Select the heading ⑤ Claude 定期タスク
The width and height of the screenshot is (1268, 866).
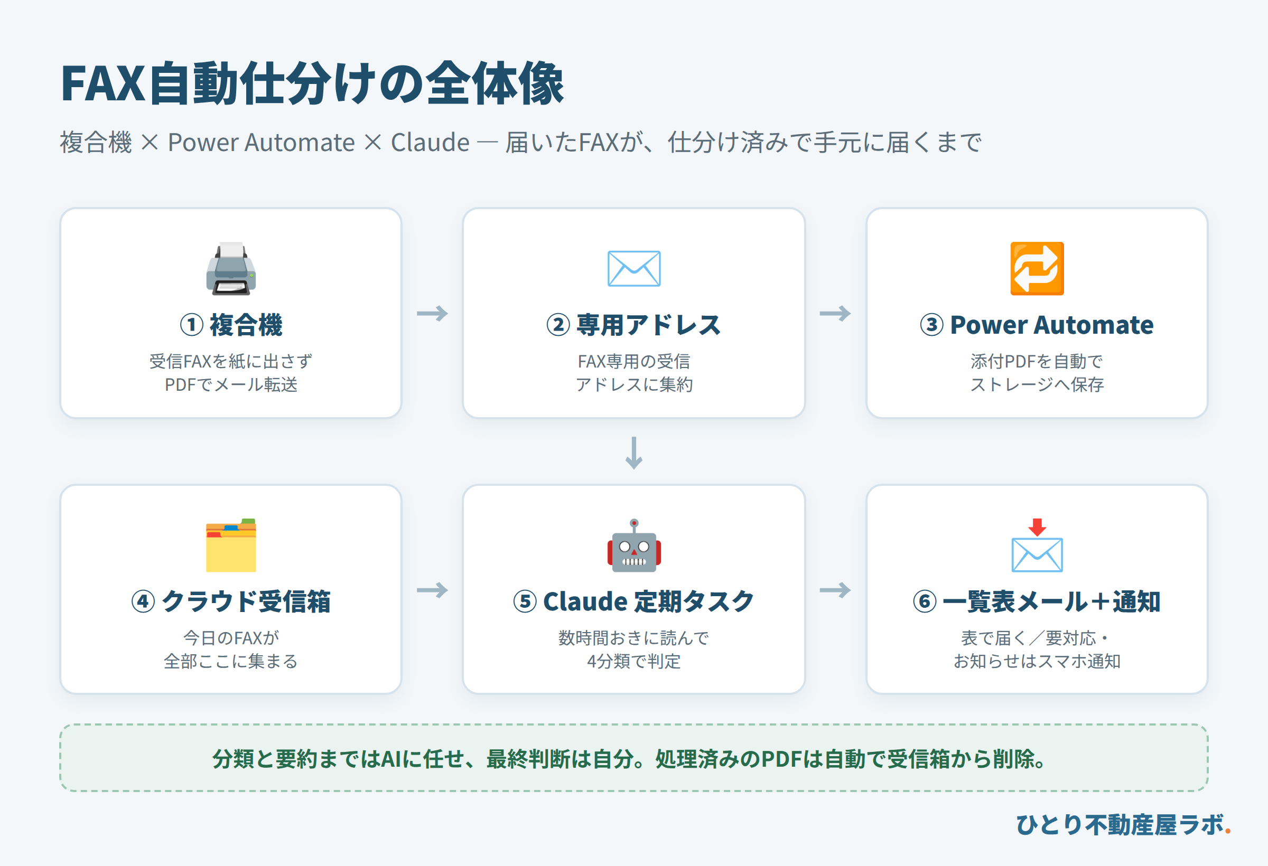tap(634, 601)
